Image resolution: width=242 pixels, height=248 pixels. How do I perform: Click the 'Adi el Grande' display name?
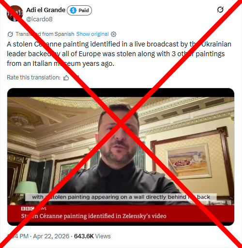[x=46, y=10]
